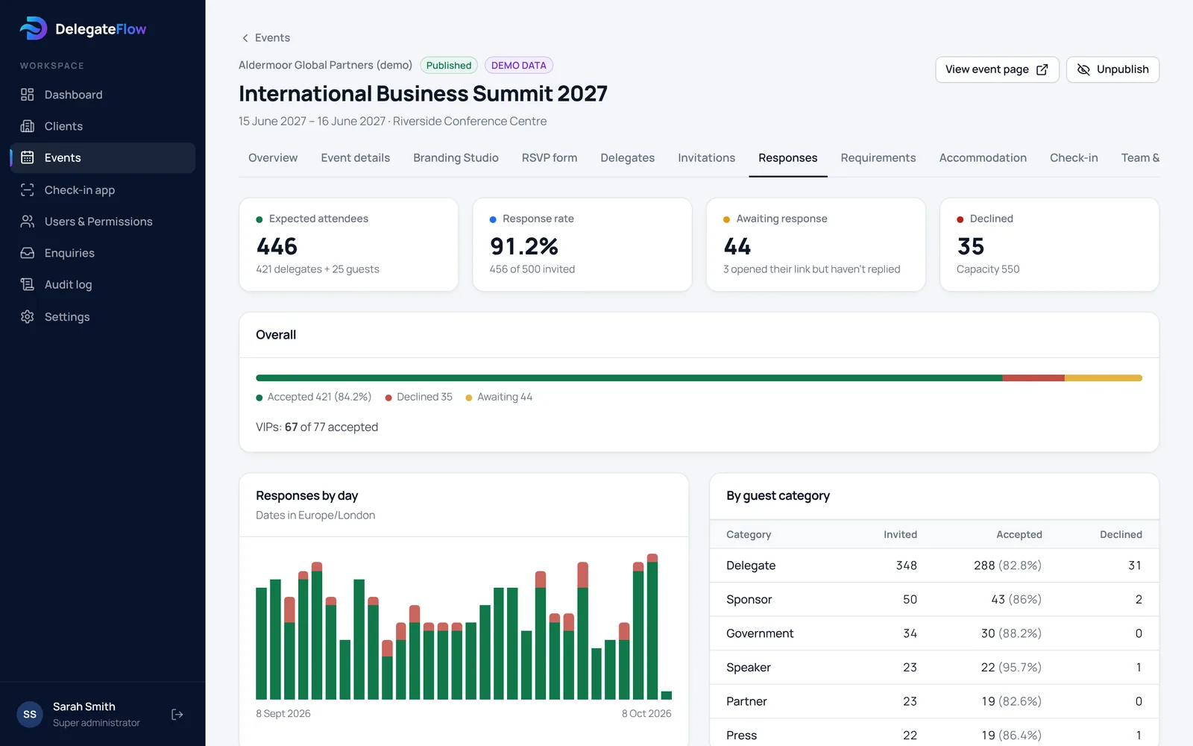
Task: Click the Response rate 91.2% card
Action: click(582, 245)
